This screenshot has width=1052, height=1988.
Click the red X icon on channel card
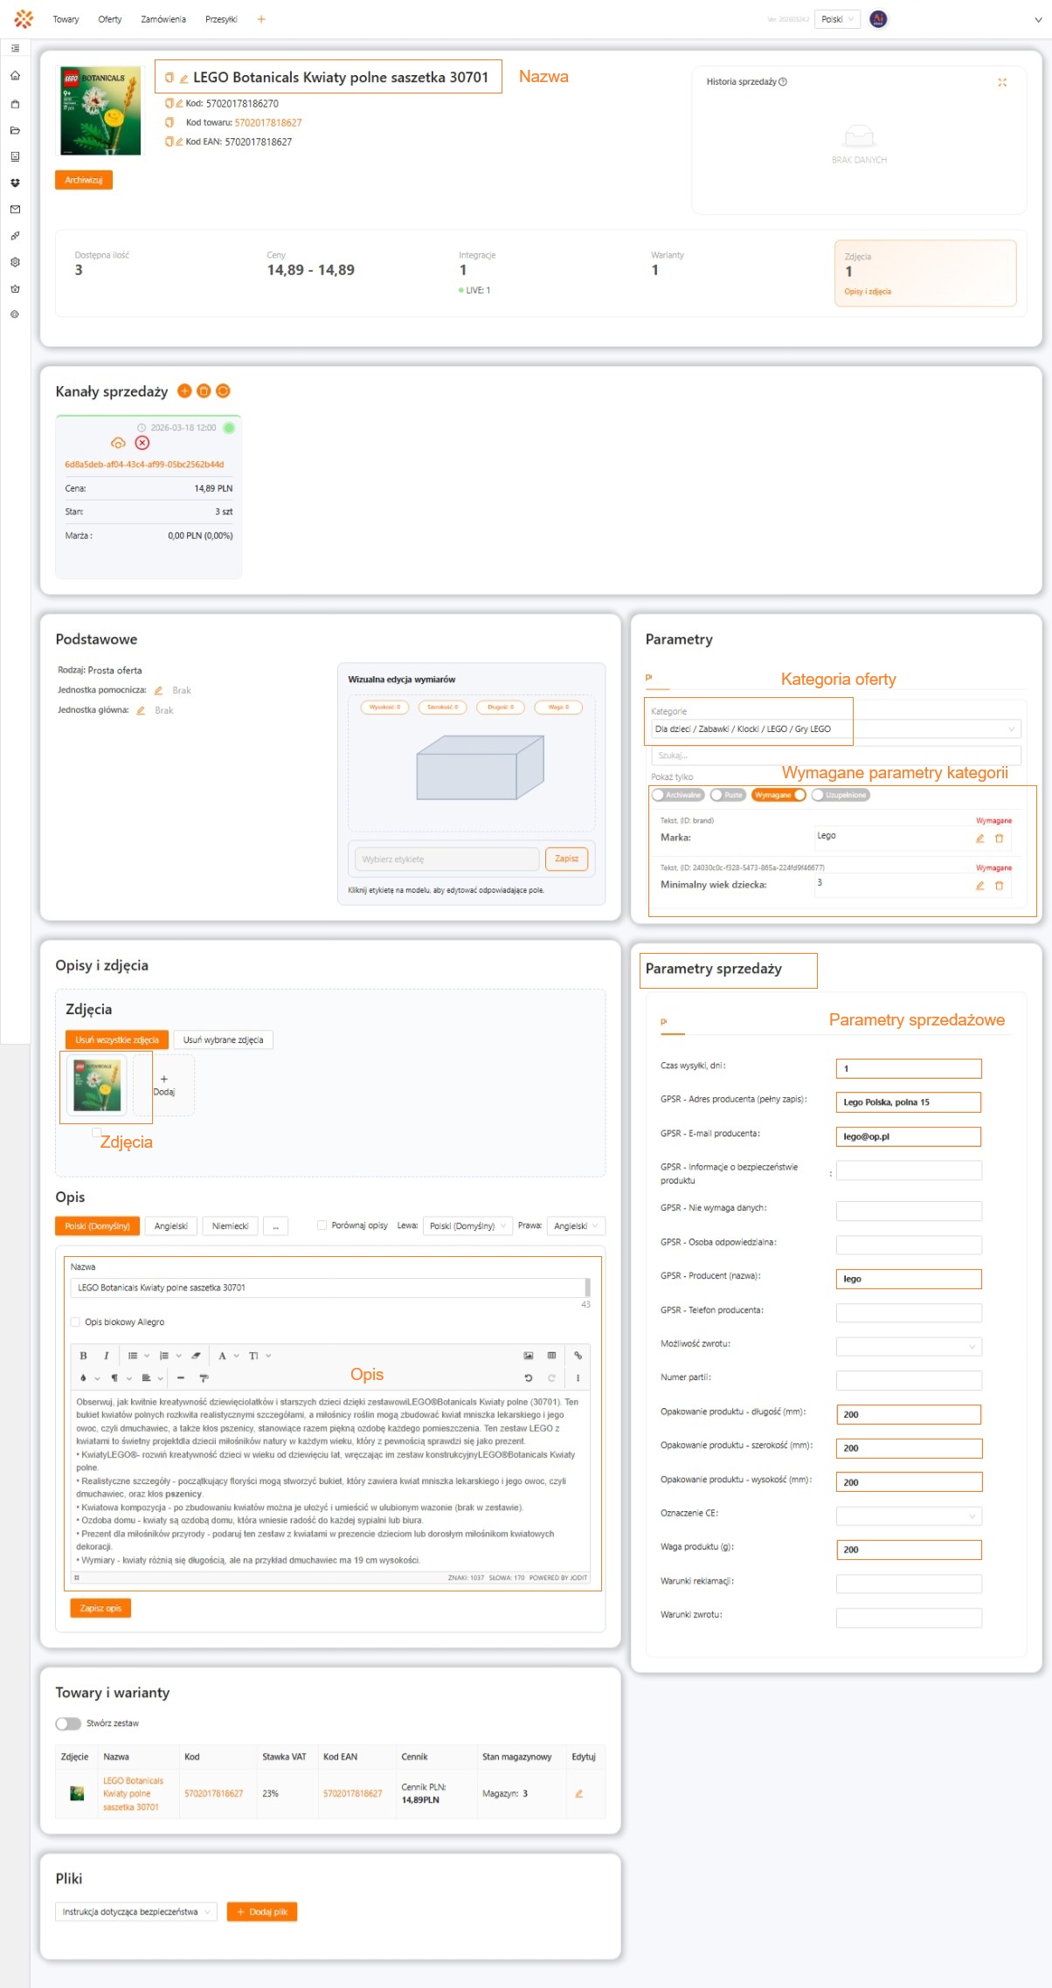142,443
